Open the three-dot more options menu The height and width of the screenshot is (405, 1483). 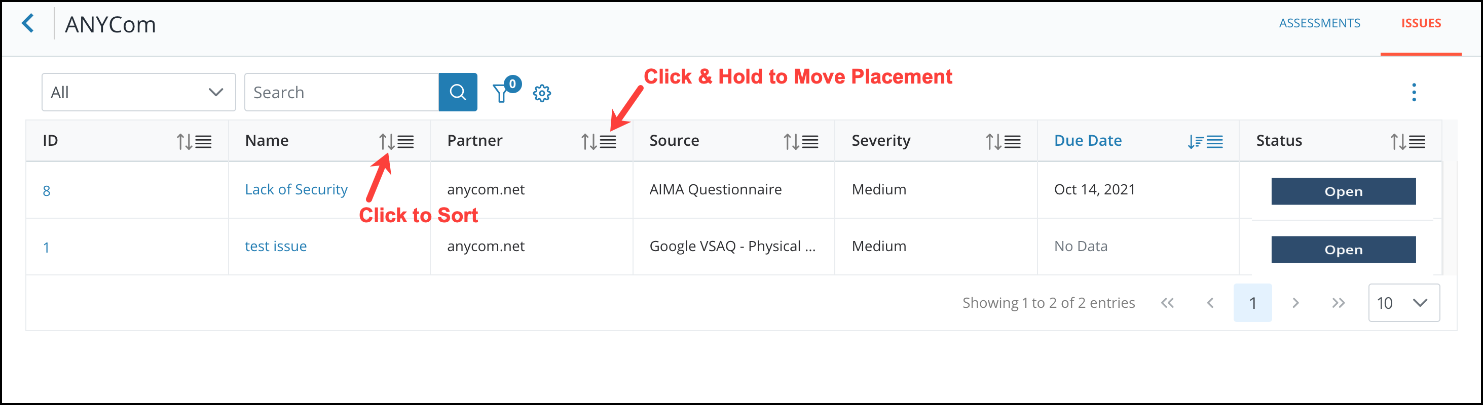pyautogui.click(x=1414, y=92)
